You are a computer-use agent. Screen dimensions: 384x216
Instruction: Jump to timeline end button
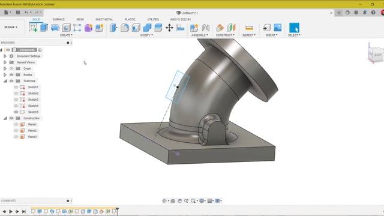(24, 211)
